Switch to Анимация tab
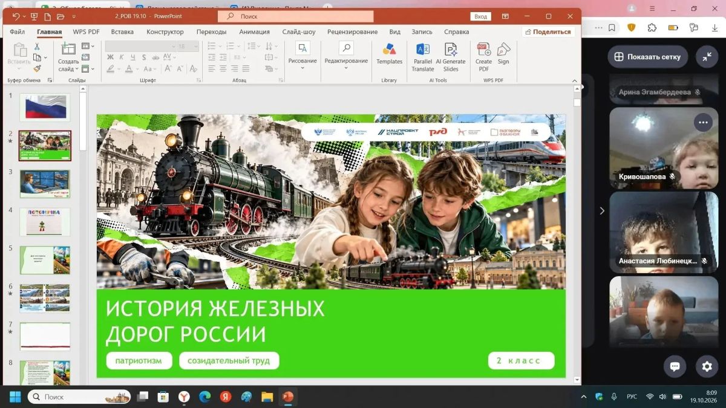 pyautogui.click(x=254, y=32)
